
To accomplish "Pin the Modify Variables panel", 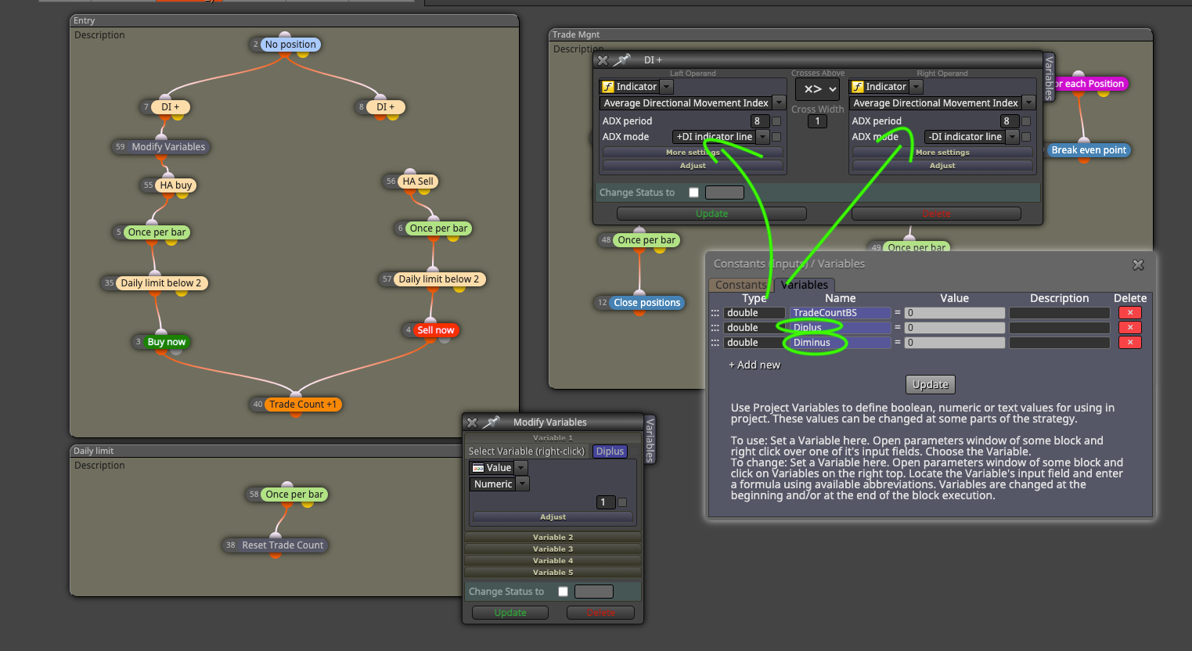I will coord(492,422).
